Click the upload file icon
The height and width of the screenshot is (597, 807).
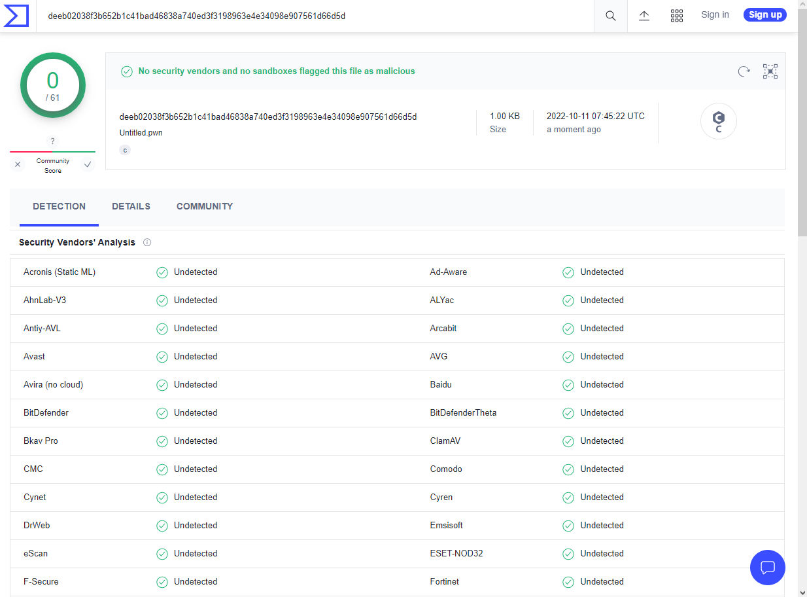click(x=644, y=16)
